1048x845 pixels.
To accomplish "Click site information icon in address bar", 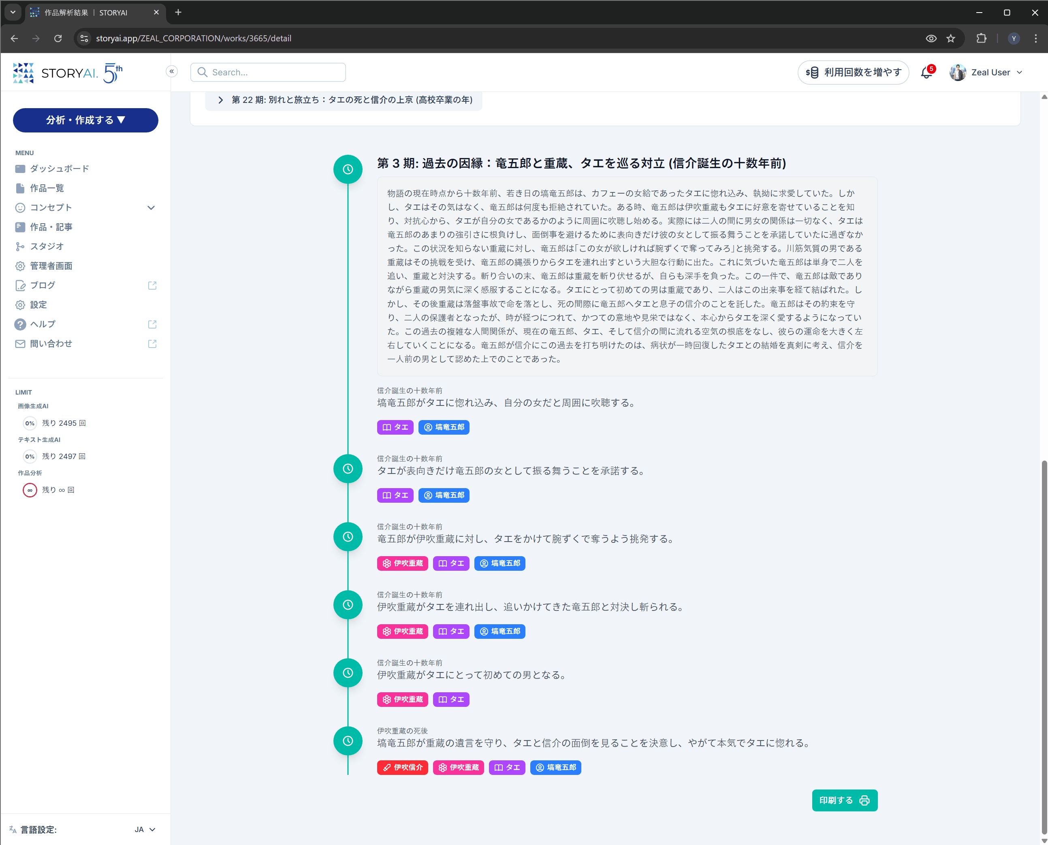I will tap(84, 38).
